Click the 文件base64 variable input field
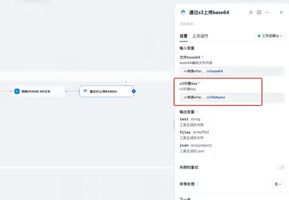 pos(232,71)
